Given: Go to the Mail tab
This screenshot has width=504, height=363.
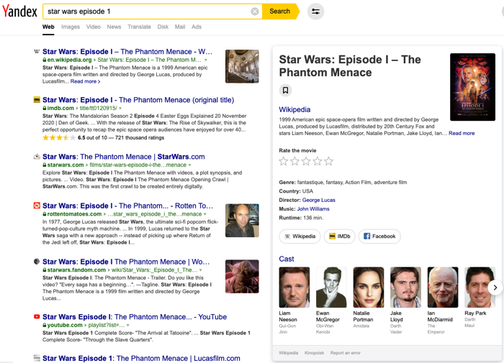Looking at the screenshot, I should pos(180,27).
